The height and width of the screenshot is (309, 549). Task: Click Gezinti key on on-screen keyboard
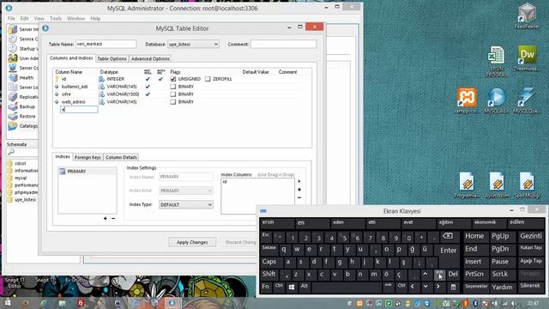(x=530, y=236)
